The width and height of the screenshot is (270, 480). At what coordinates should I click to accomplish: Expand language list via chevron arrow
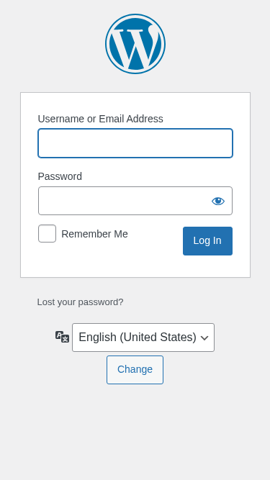[204, 338]
